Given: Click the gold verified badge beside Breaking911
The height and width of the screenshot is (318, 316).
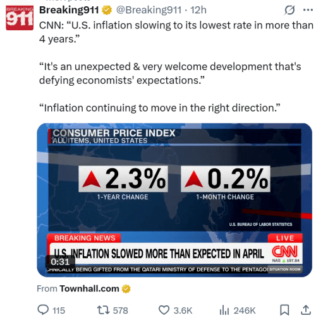Looking at the screenshot, I should 107,10.
